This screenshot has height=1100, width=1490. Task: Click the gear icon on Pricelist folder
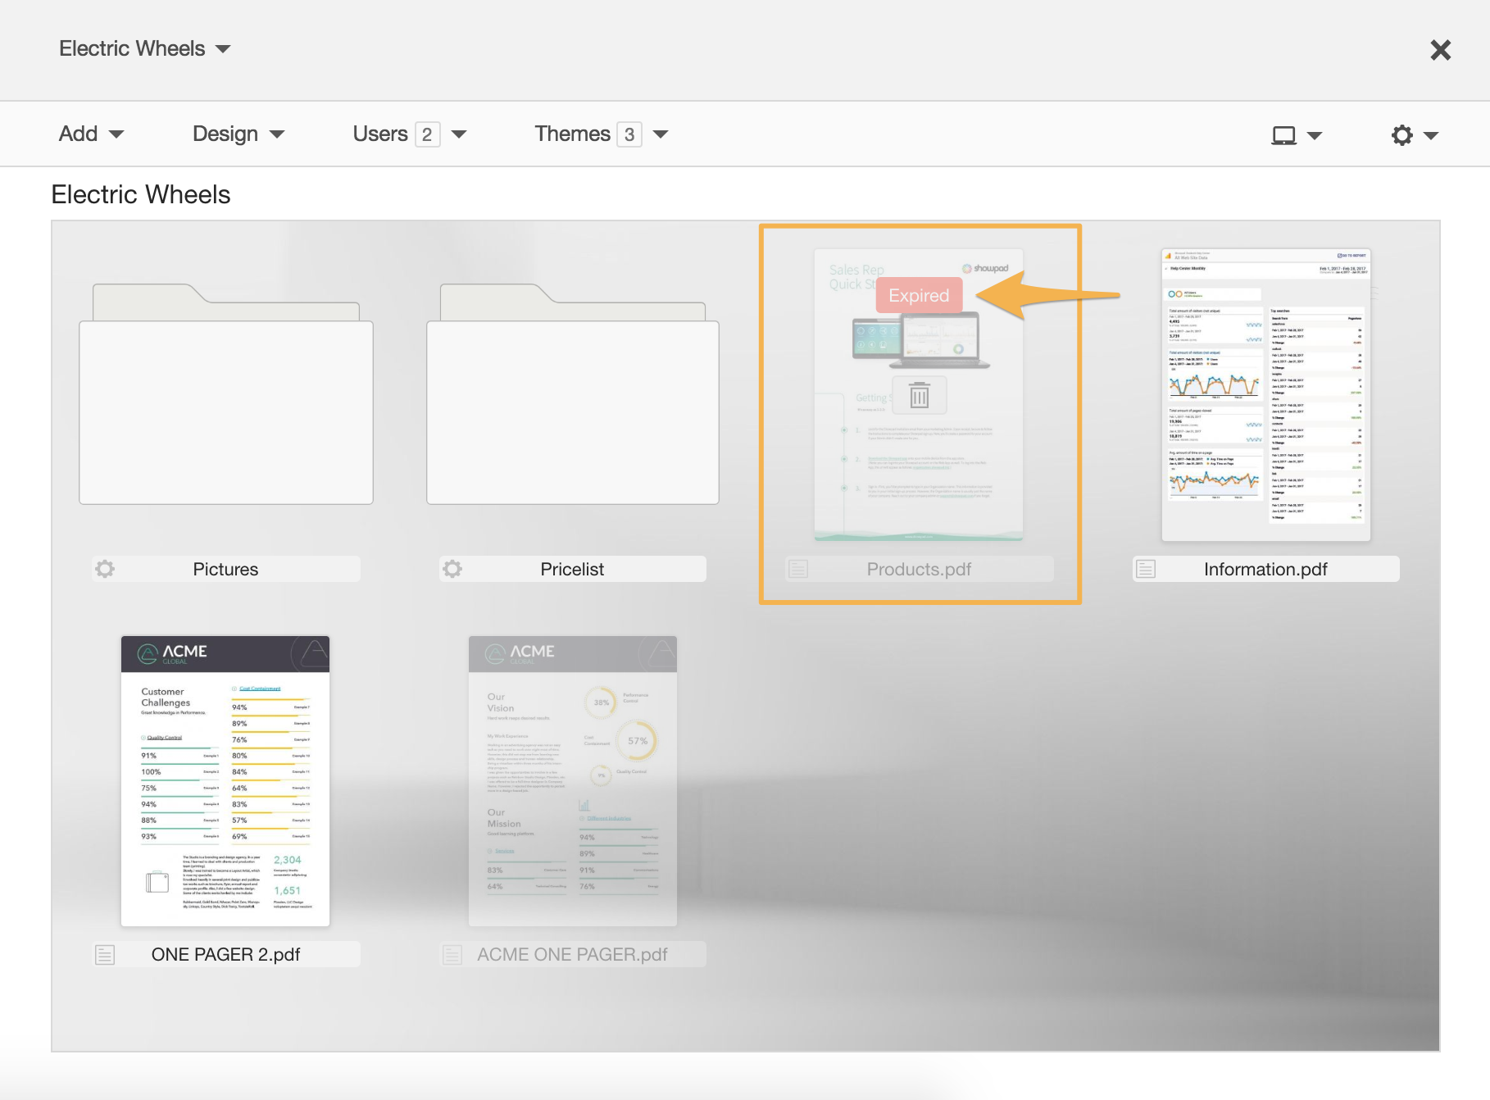[x=452, y=569]
